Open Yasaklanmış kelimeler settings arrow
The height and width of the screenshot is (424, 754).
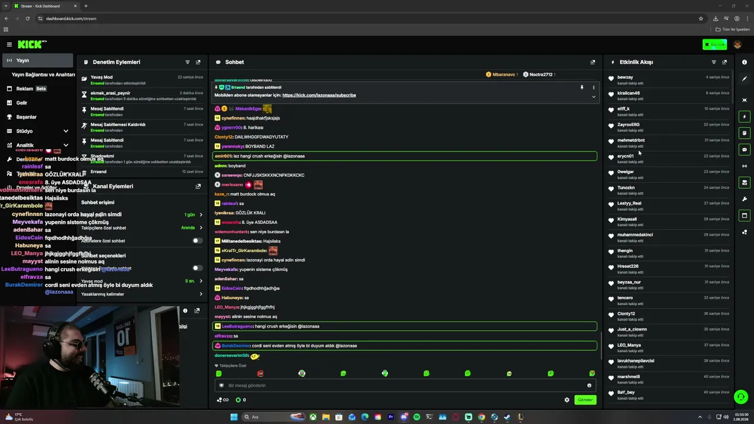[x=201, y=294]
